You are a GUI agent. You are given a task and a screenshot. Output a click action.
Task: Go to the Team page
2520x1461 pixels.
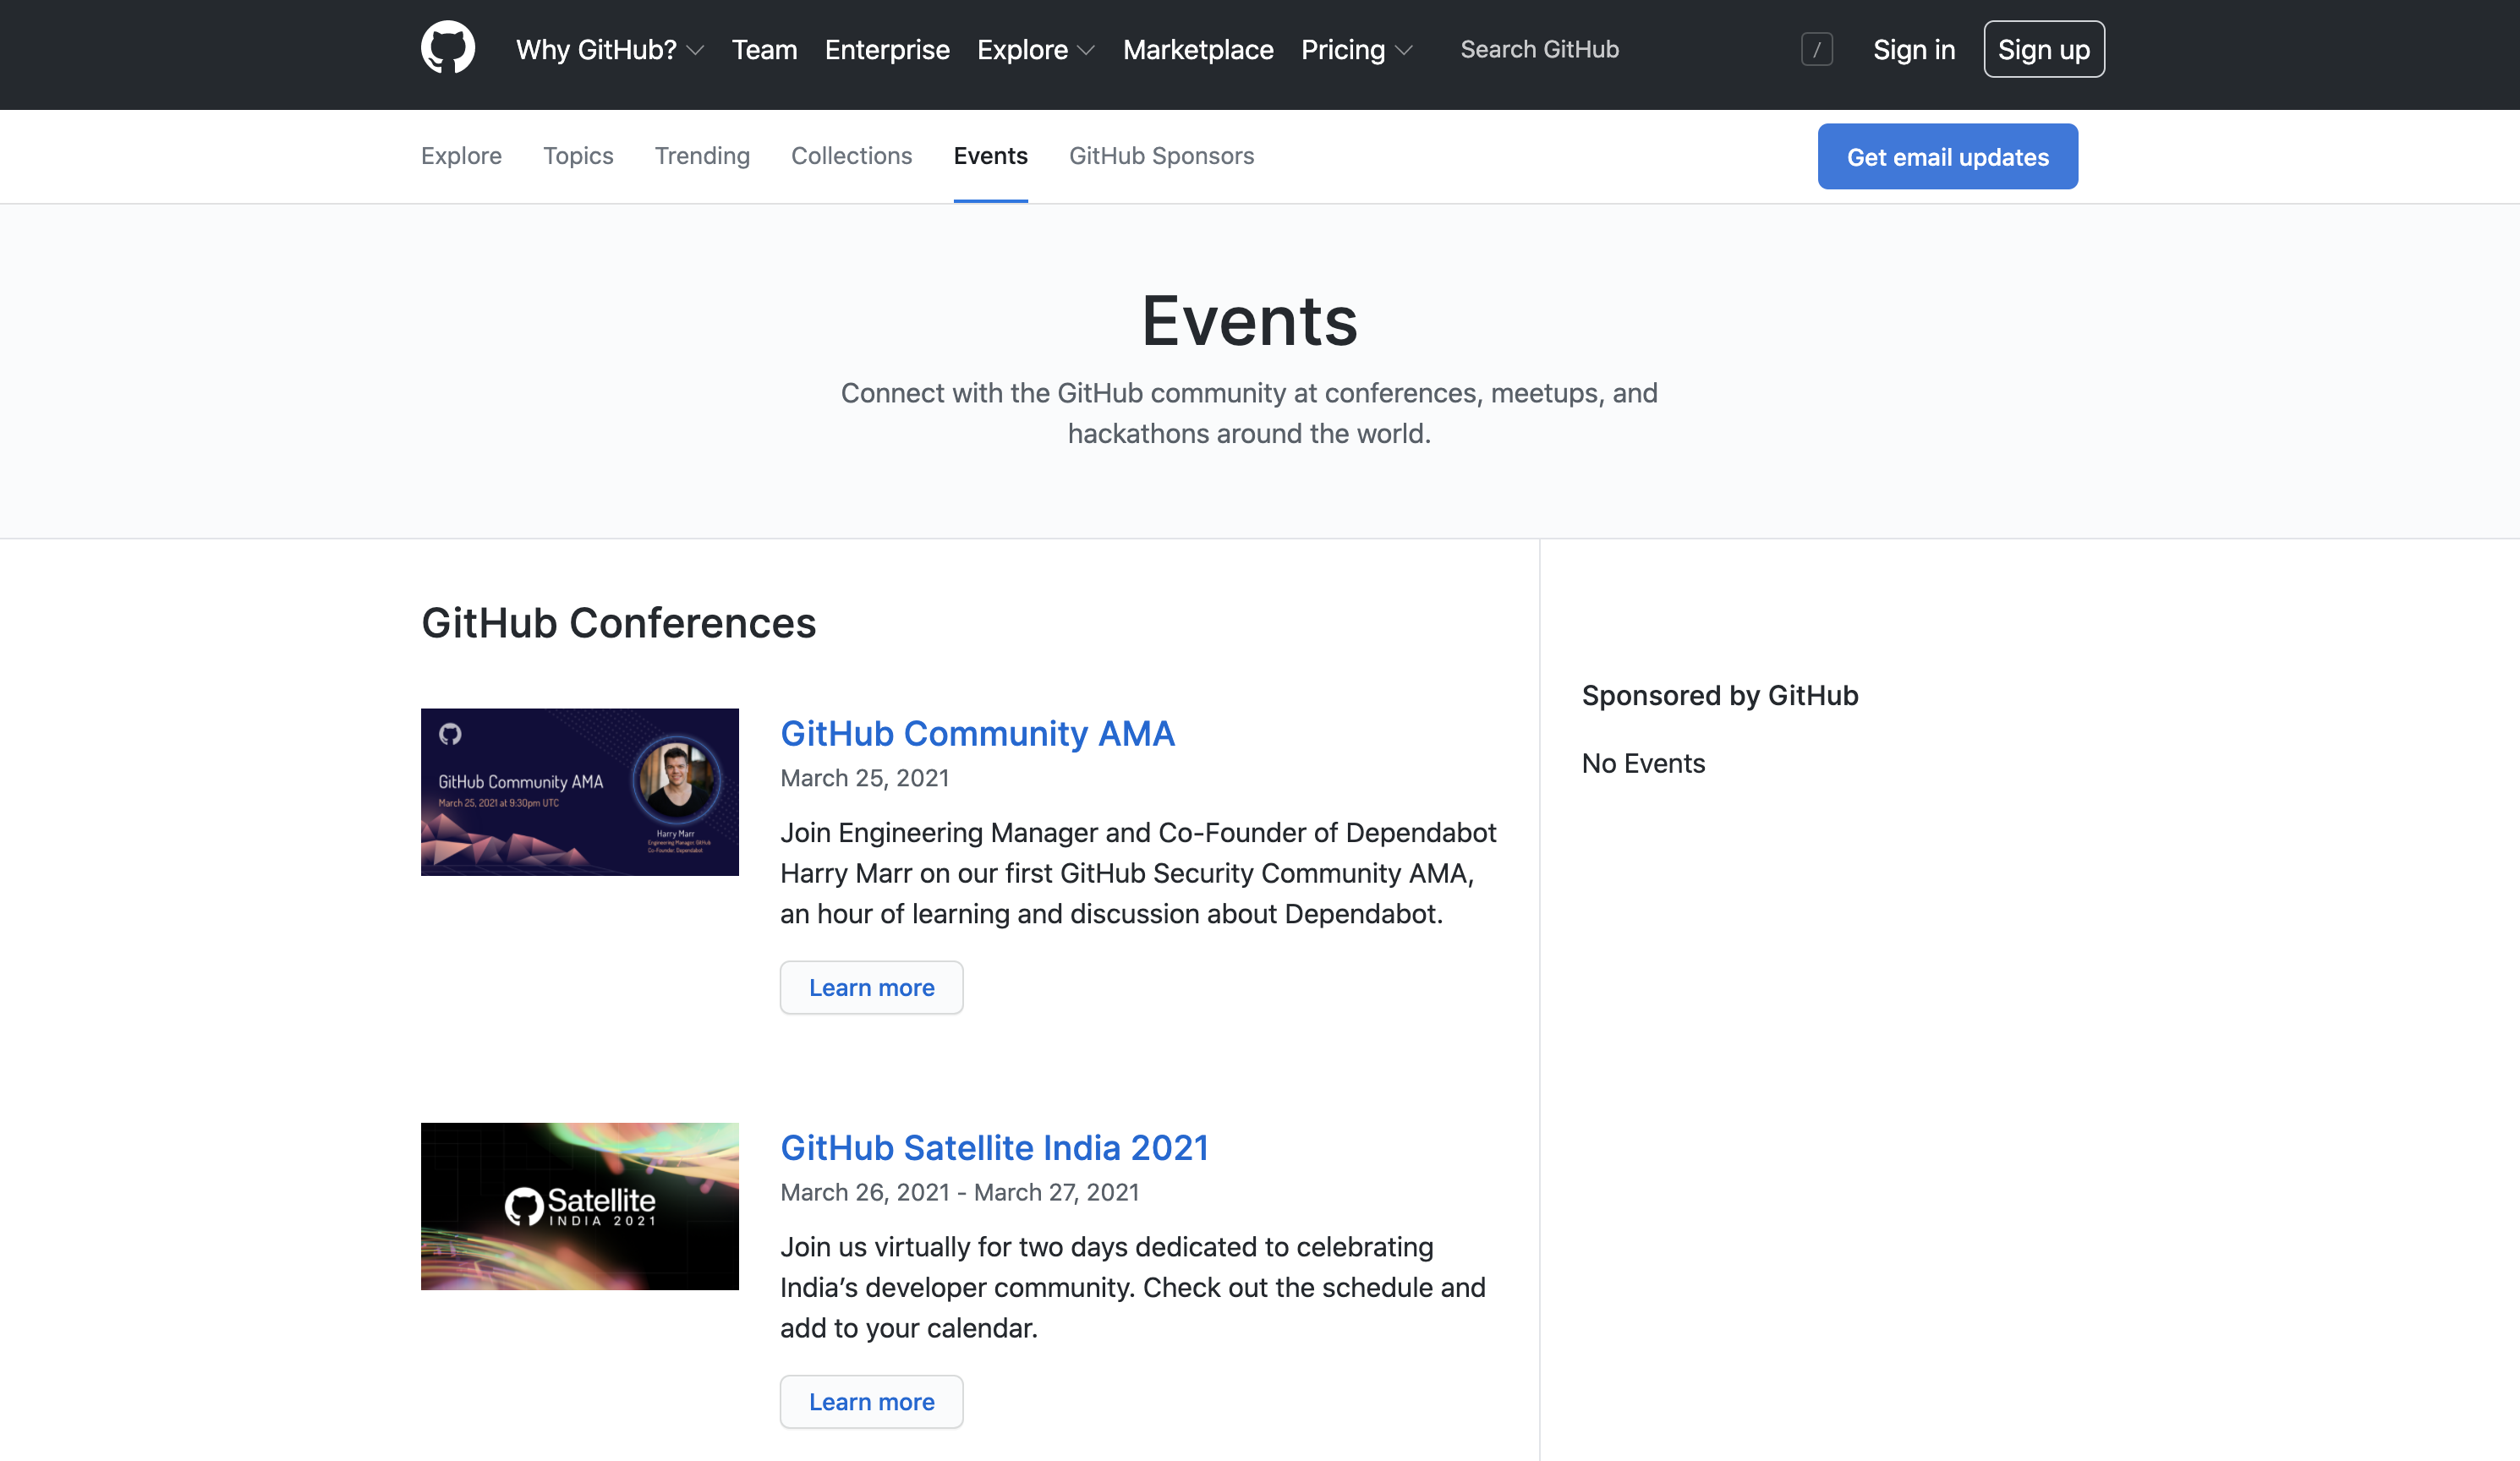click(764, 49)
